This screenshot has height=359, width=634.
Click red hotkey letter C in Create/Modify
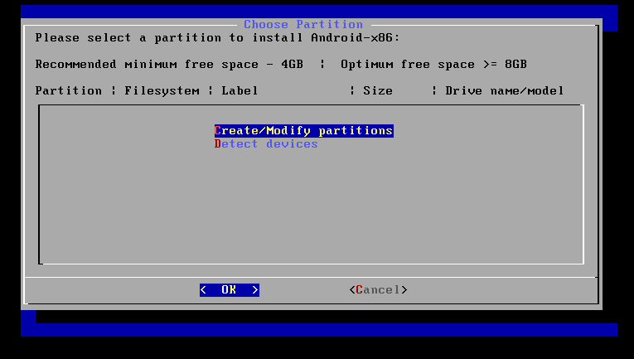pos(217,130)
